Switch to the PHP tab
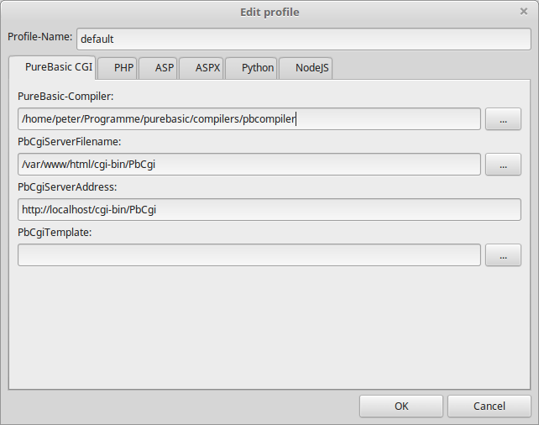This screenshot has width=539, height=425. point(118,68)
